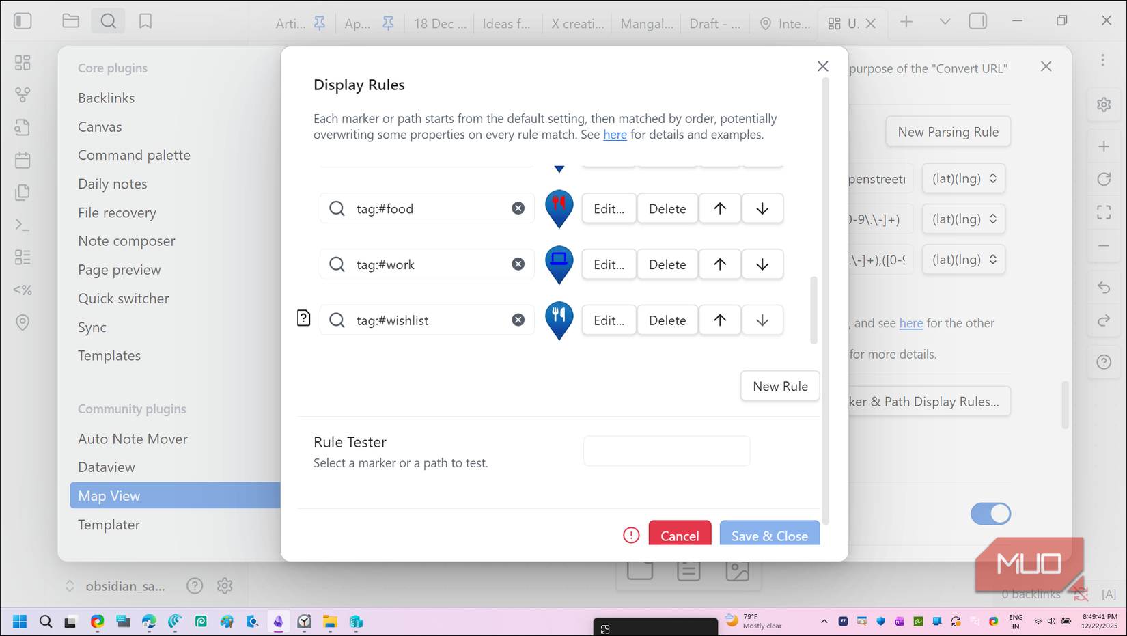Toggle the blue switch in Map View settings
Image resolution: width=1127 pixels, height=636 pixels.
coord(990,514)
